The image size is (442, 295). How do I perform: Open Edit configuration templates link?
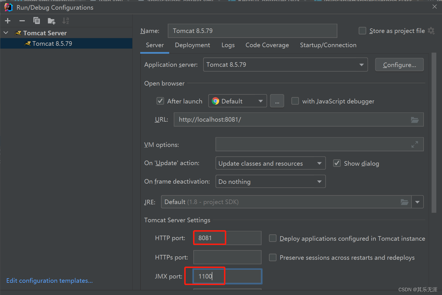50,281
